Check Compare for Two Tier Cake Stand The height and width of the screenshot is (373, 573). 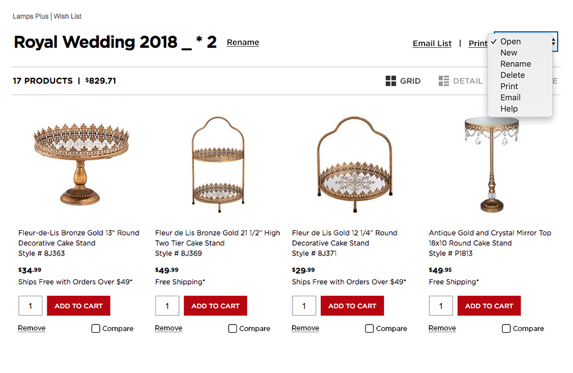(x=233, y=329)
